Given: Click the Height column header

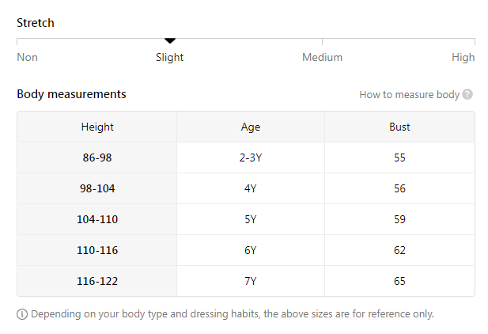Looking at the screenshot, I should pyautogui.click(x=97, y=127).
